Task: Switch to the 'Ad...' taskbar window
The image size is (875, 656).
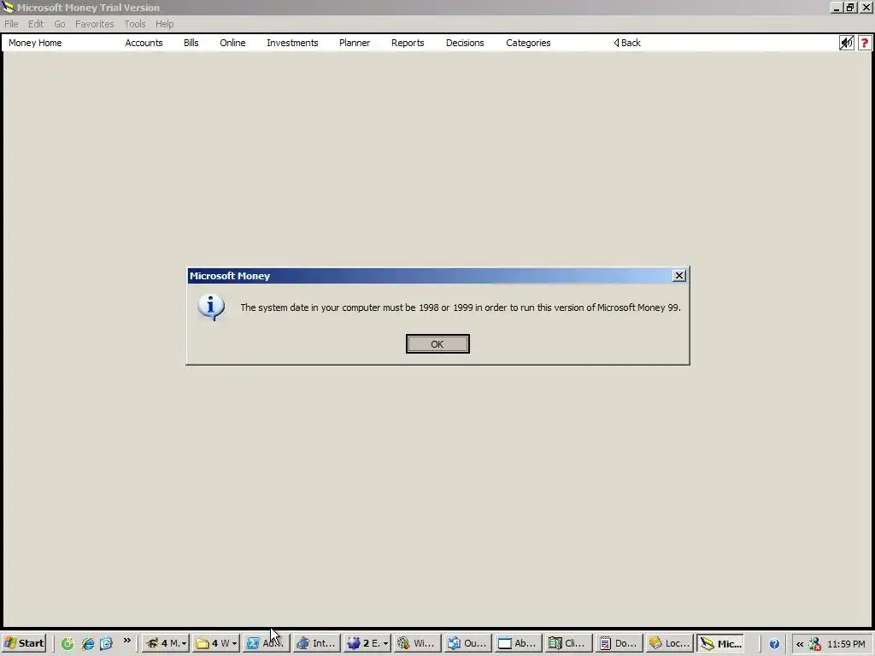Action: (x=267, y=643)
